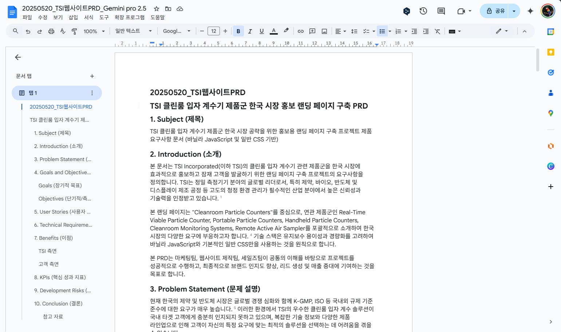Open the 보기 menu

pos(58,17)
